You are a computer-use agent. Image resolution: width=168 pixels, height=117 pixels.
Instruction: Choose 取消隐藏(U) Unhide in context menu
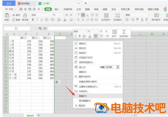click(x=98, y=101)
